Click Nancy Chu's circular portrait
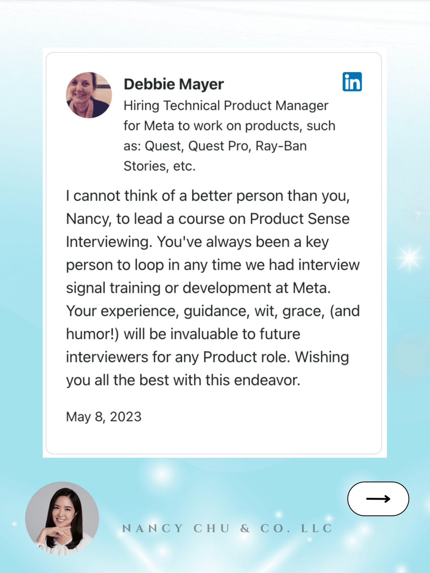 click(x=62, y=518)
